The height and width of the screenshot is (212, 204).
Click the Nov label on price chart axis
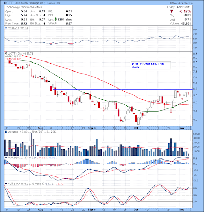point(182,128)
